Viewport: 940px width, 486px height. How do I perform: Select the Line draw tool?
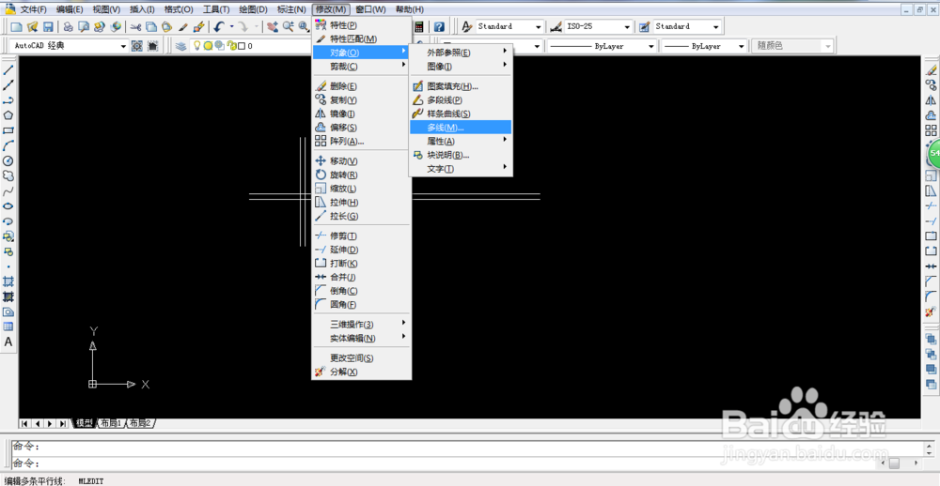click(x=8, y=70)
